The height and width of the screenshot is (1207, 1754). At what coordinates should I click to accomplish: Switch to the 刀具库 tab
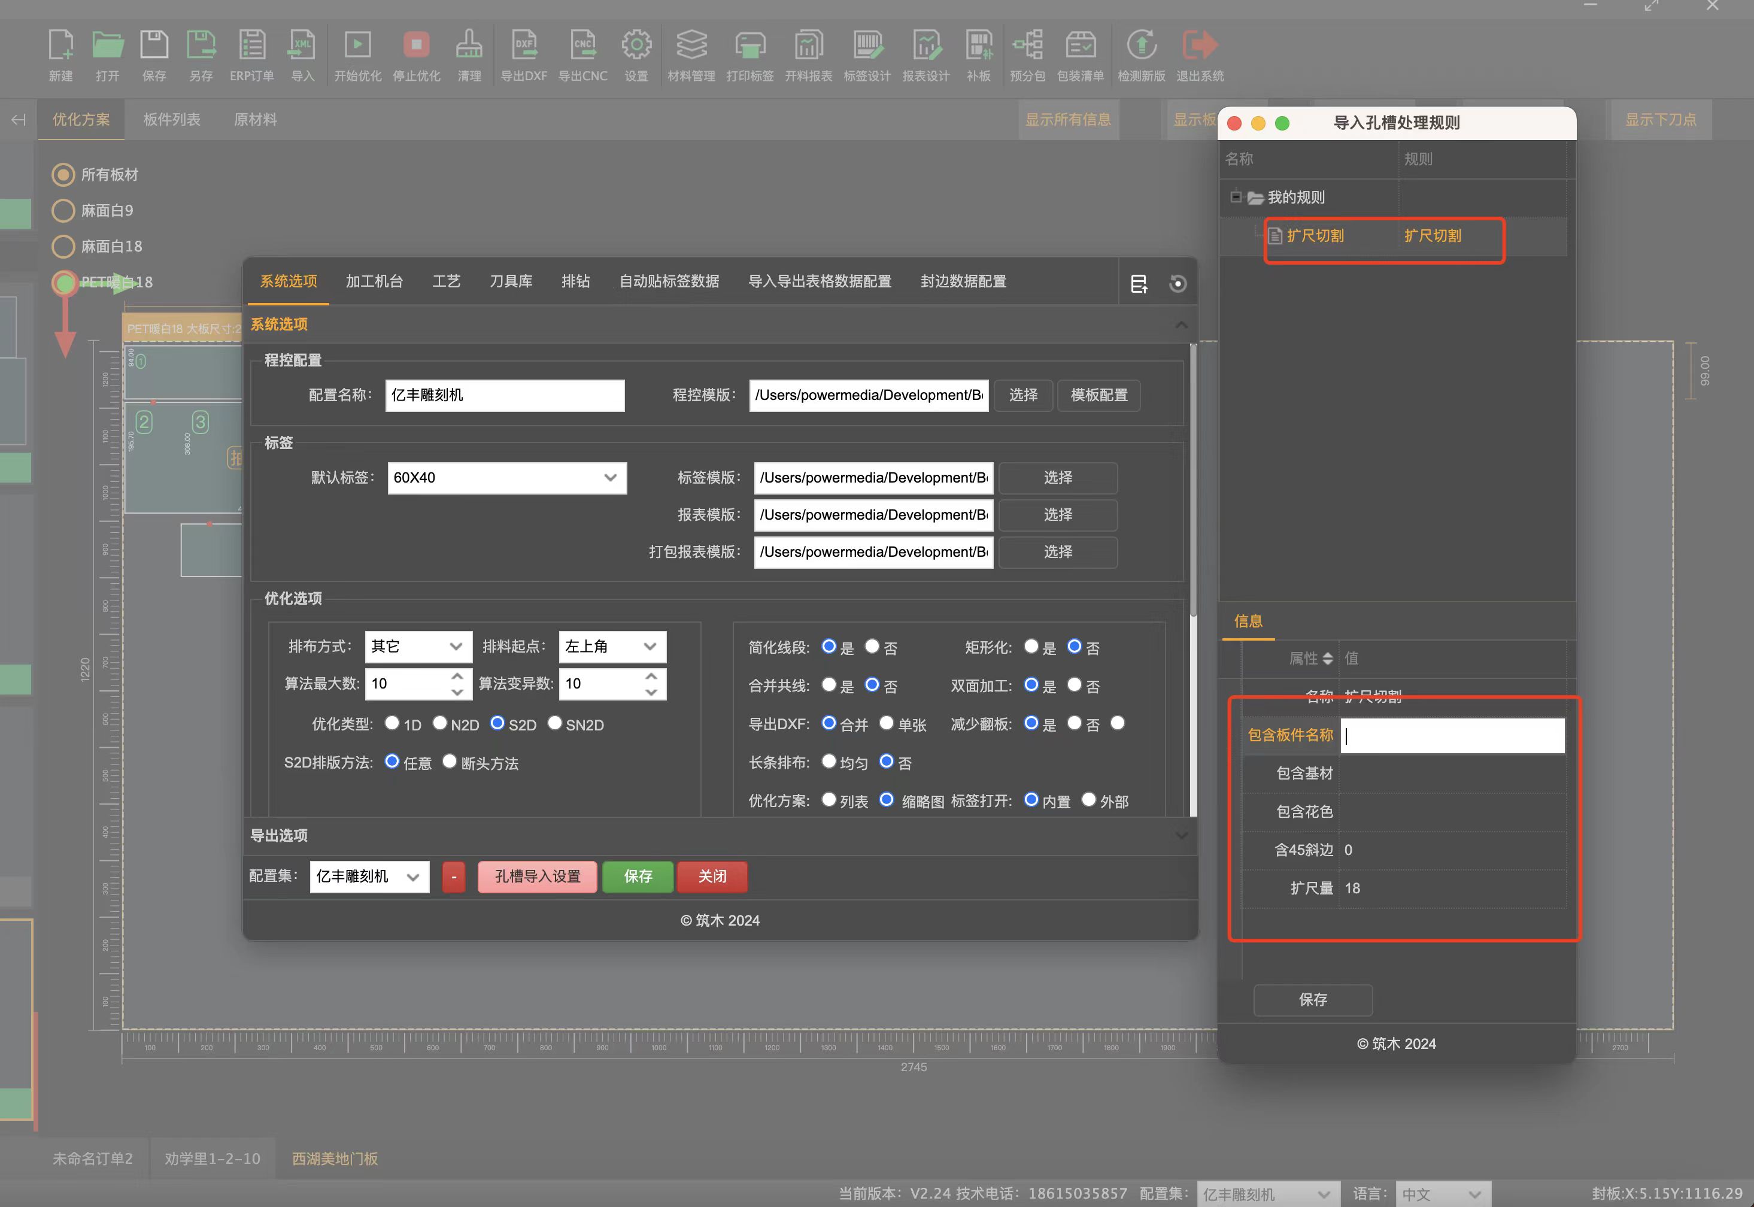[511, 281]
